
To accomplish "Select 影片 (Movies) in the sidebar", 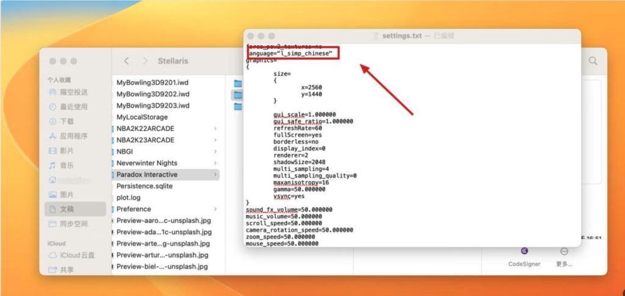I will pos(67,151).
